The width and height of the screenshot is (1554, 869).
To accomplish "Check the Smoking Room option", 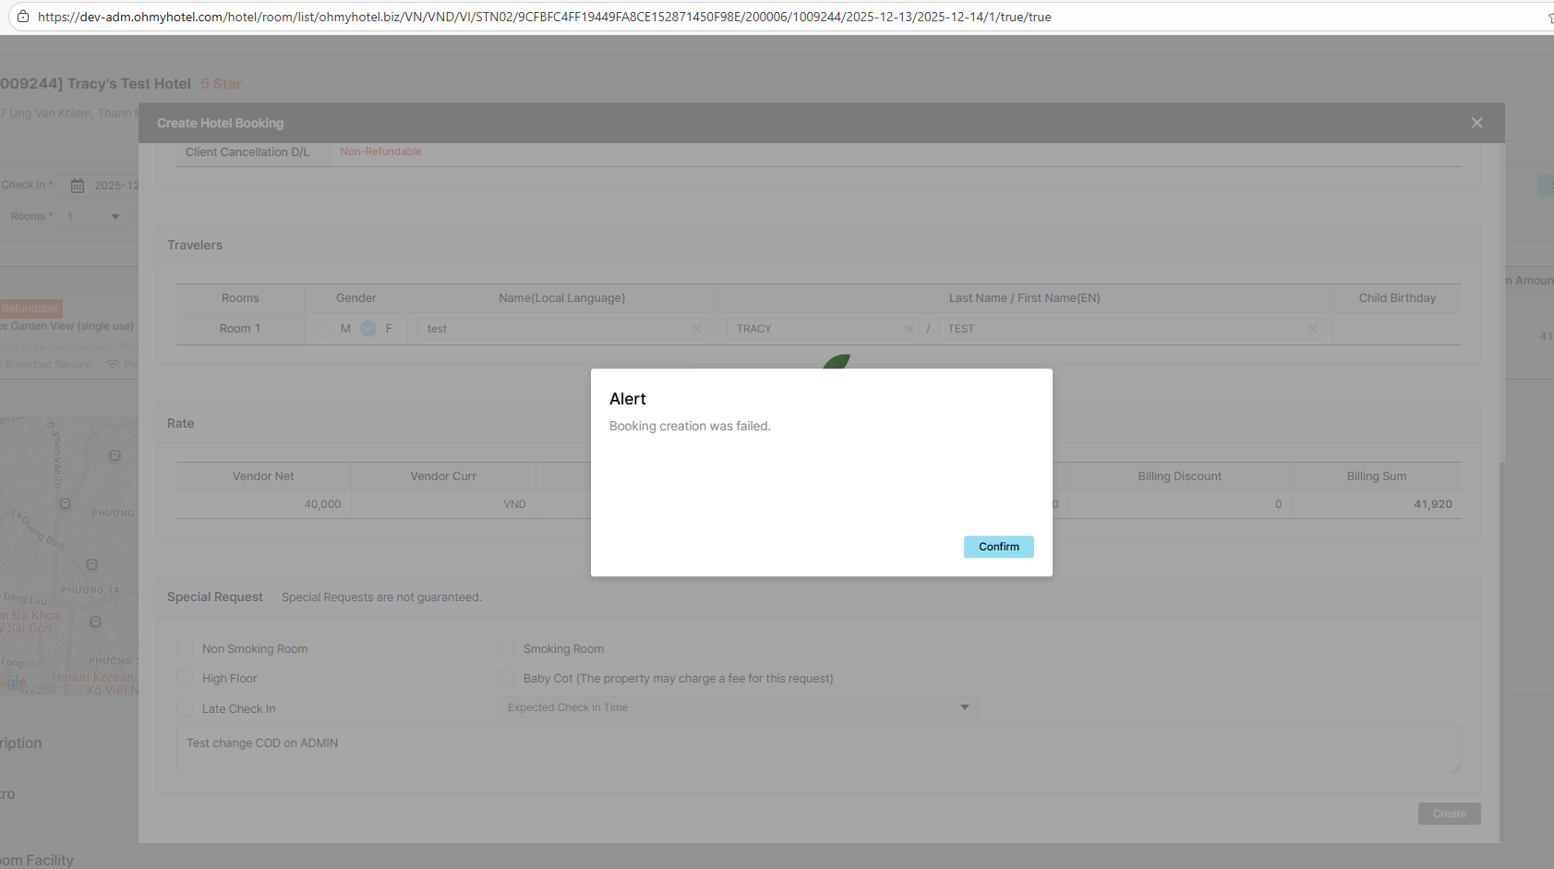I will pos(506,649).
